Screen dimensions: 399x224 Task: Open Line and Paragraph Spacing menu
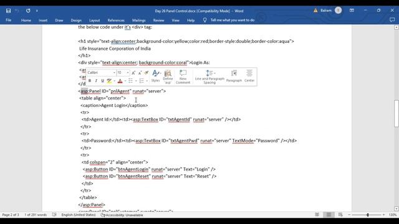point(209,77)
